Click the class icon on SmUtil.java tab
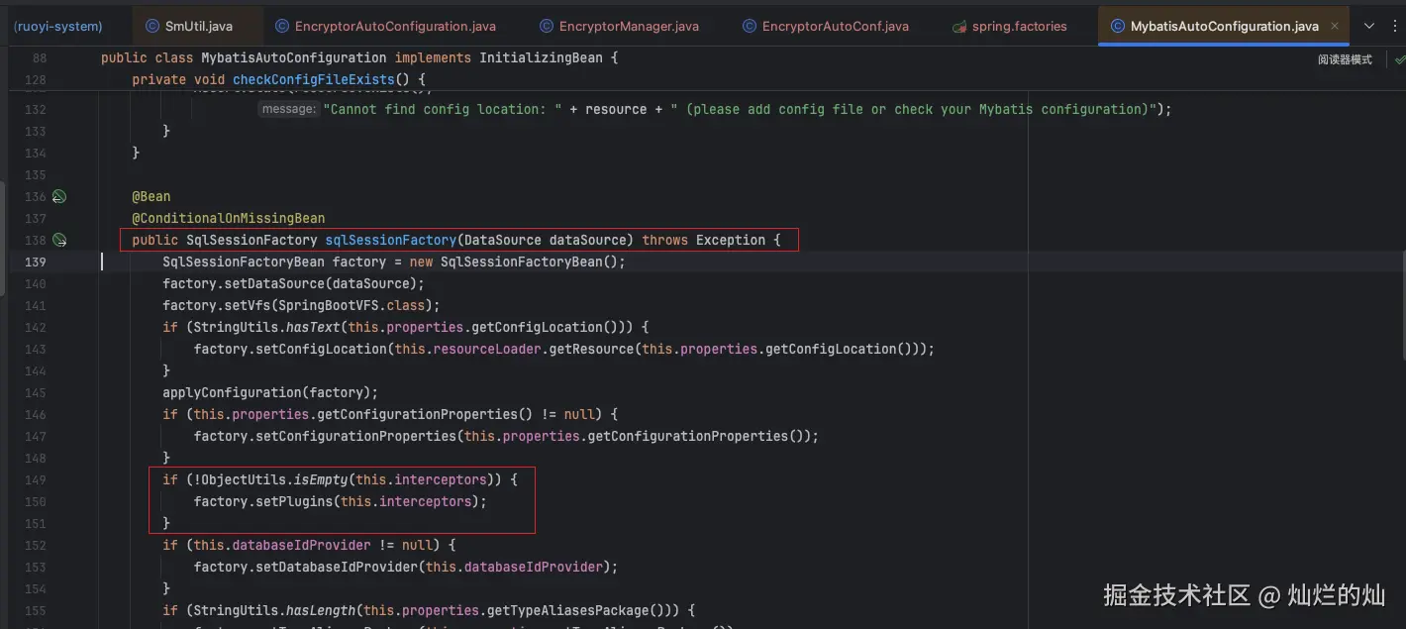The image size is (1406, 629). (x=152, y=26)
